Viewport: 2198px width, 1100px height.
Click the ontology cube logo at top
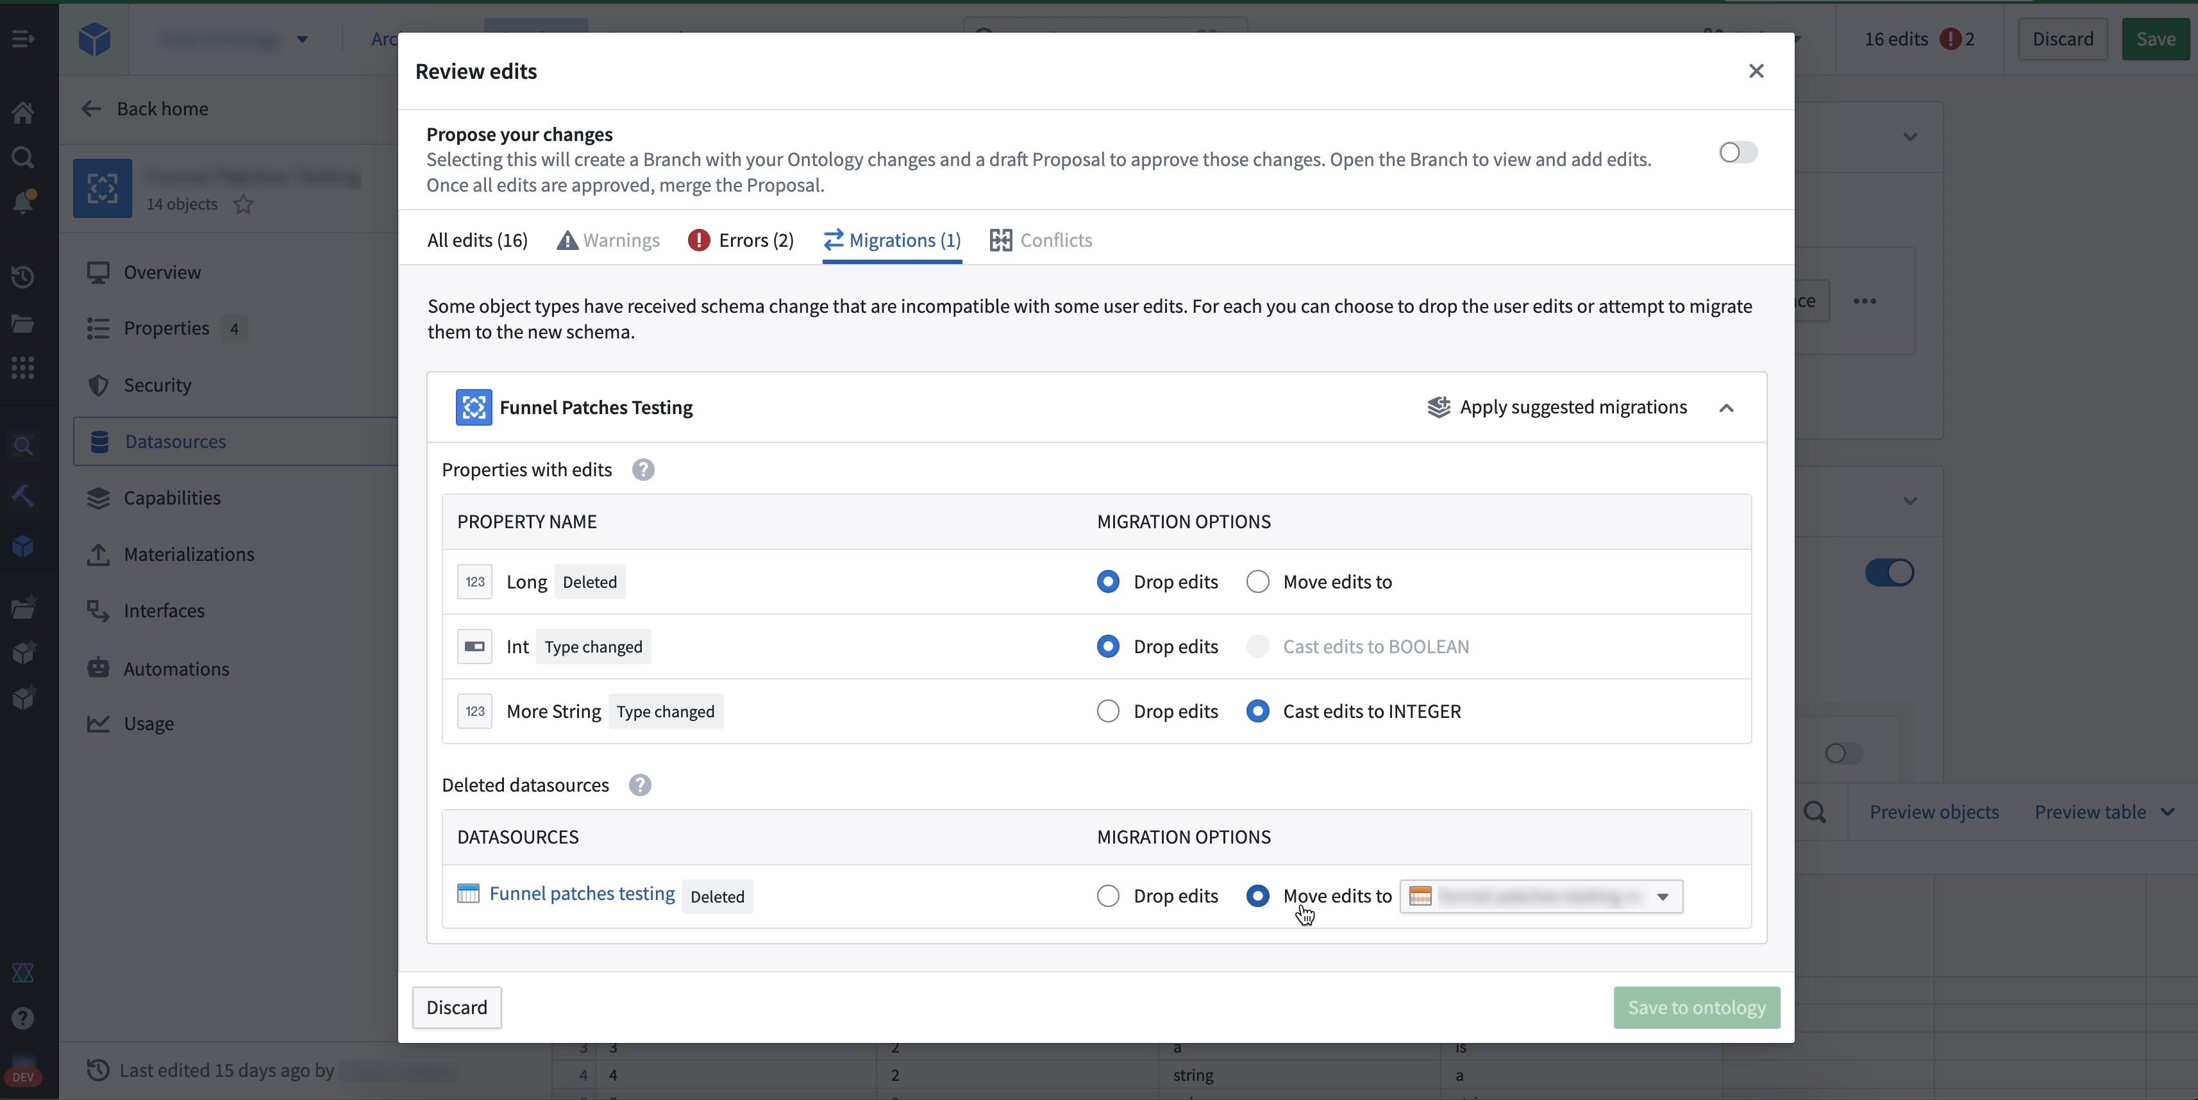(94, 39)
